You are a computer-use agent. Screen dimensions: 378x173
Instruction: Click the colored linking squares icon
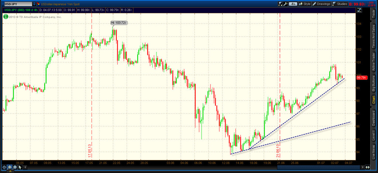click(38, 4)
